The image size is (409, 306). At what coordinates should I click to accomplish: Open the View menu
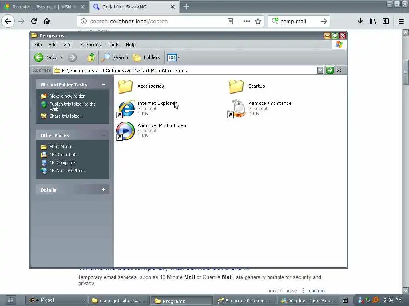coord(68,45)
